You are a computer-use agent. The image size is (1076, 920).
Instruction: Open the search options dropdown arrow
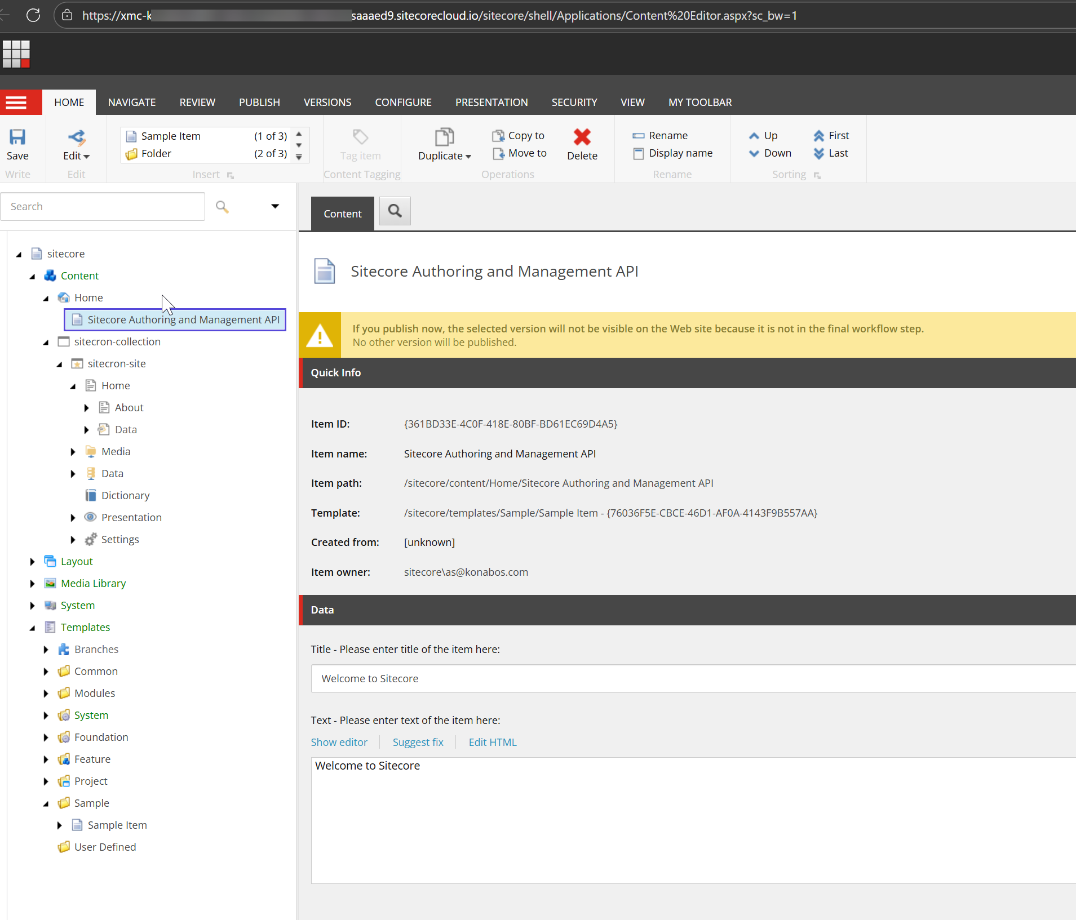[275, 206]
